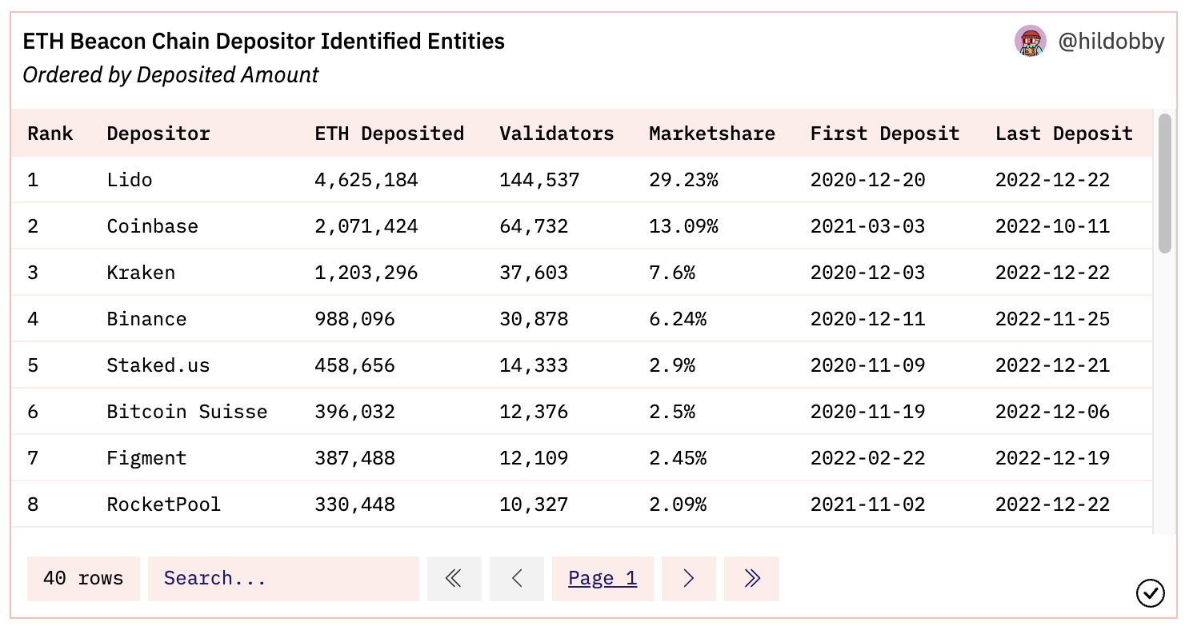Click the 37,603 validators value
This screenshot has width=1189, height=630.
pos(534,273)
